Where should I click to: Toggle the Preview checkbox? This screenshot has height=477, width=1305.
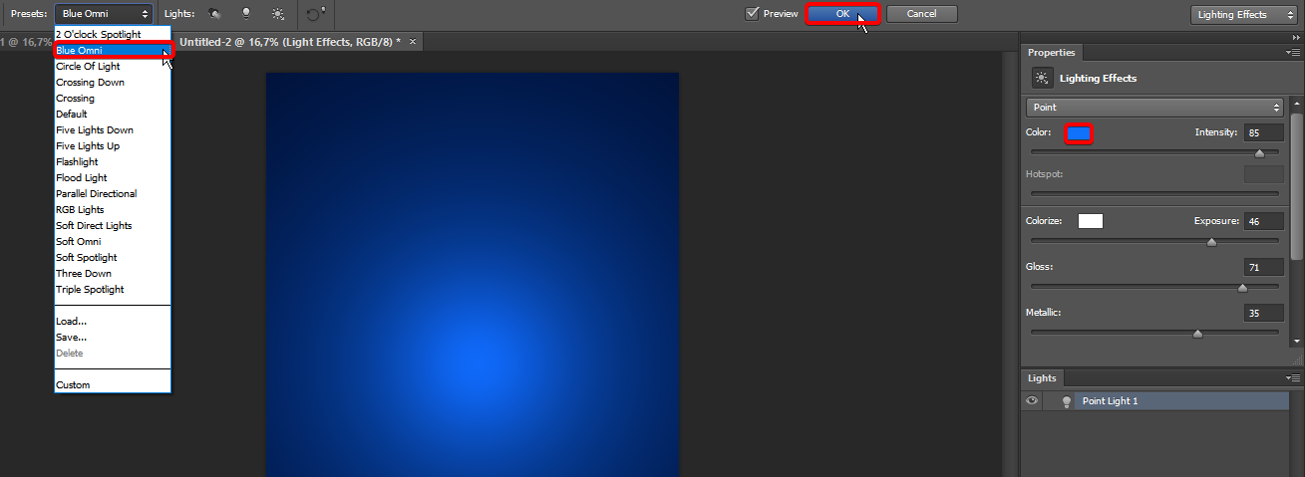pyautogui.click(x=753, y=14)
